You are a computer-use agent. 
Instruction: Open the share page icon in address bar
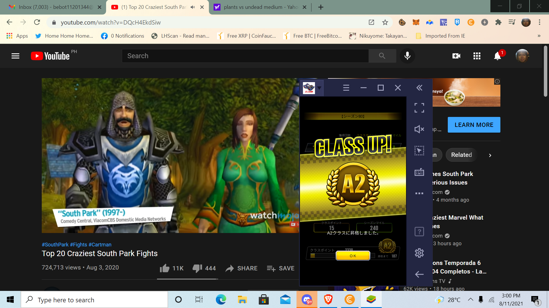coord(371,22)
